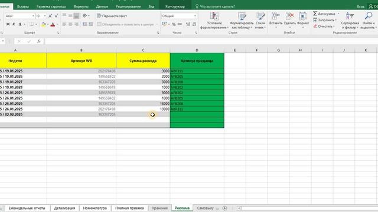The image size is (378, 212).
Task: Open number format Общий dropdown
Action: coord(195,16)
